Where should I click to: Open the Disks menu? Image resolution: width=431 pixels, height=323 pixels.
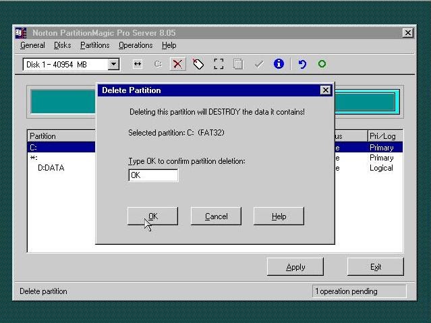point(63,45)
